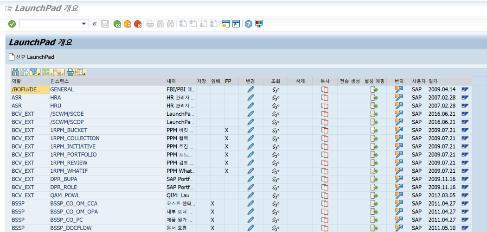This screenshot has height=232, width=487.
Task: Click the 2012.03.05 date cell
Action: (442, 195)
